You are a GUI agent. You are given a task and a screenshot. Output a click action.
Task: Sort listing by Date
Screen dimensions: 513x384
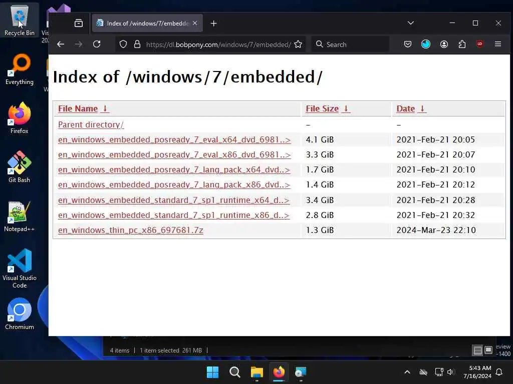(411, 108)
